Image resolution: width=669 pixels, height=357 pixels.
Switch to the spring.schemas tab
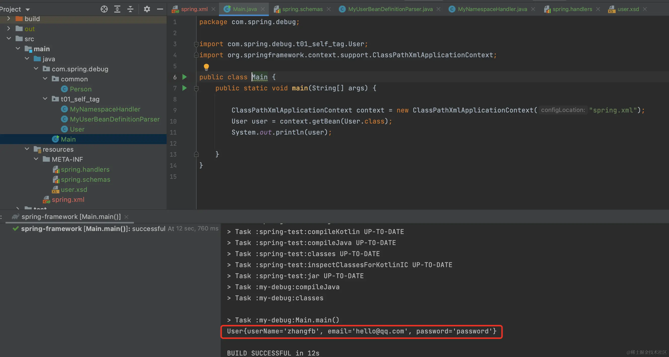[x=302, y=9]
